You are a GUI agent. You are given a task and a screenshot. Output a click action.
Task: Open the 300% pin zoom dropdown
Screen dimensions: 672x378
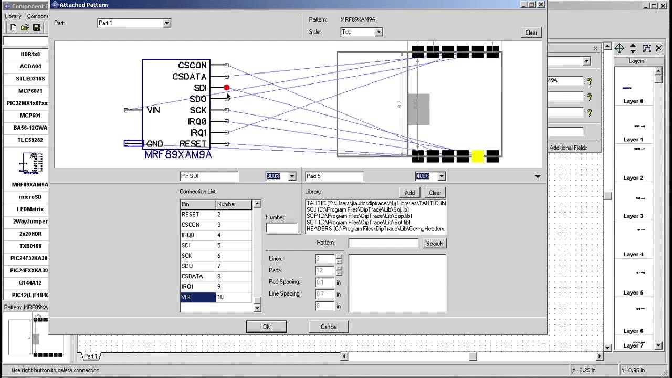(x=292, y=176)
